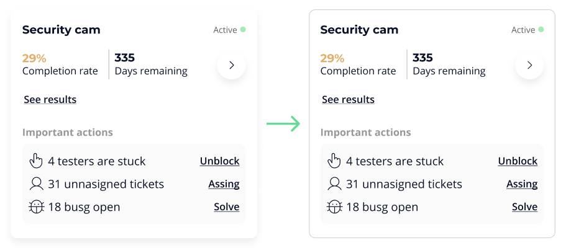Image resolution: width=571 pixels, height=248 pixels.
Task: Click the person icon in right card
Action: (x=334, y=184)
